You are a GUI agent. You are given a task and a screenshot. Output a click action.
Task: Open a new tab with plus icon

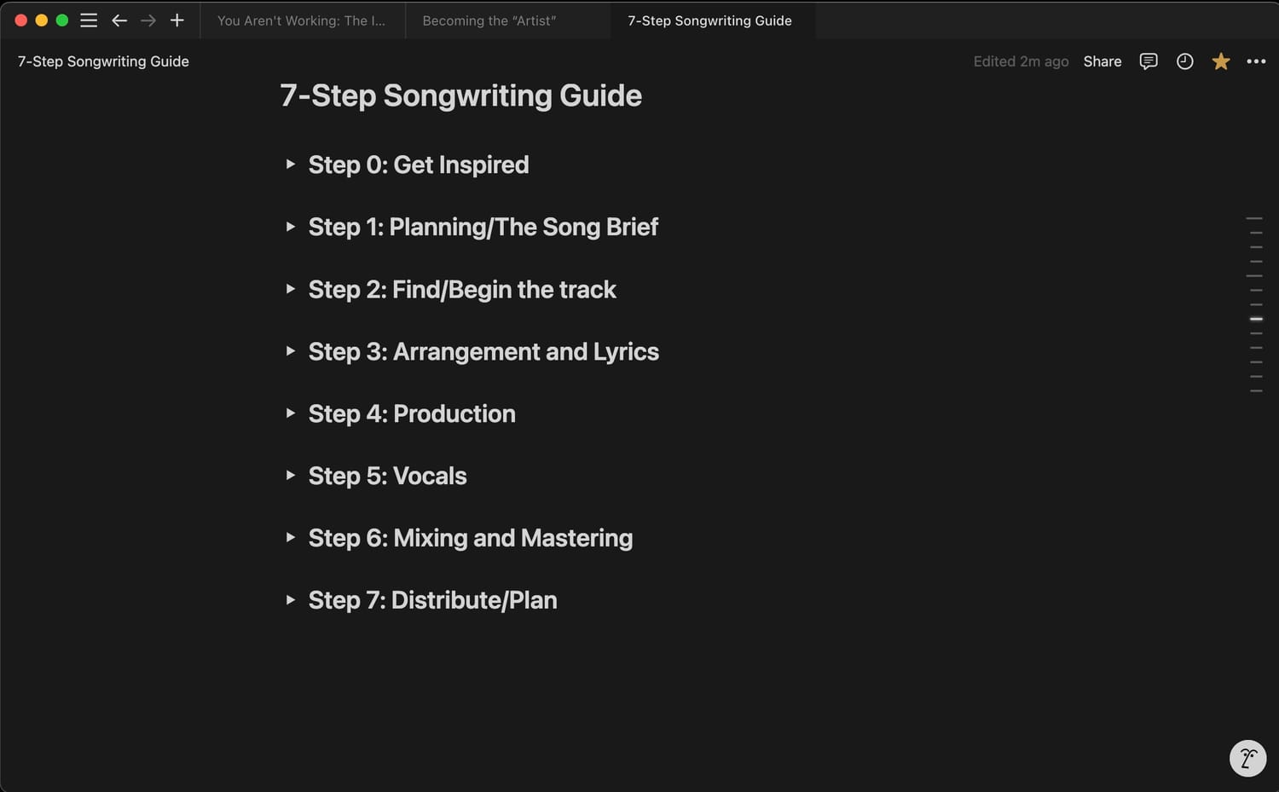pos(177,20)
